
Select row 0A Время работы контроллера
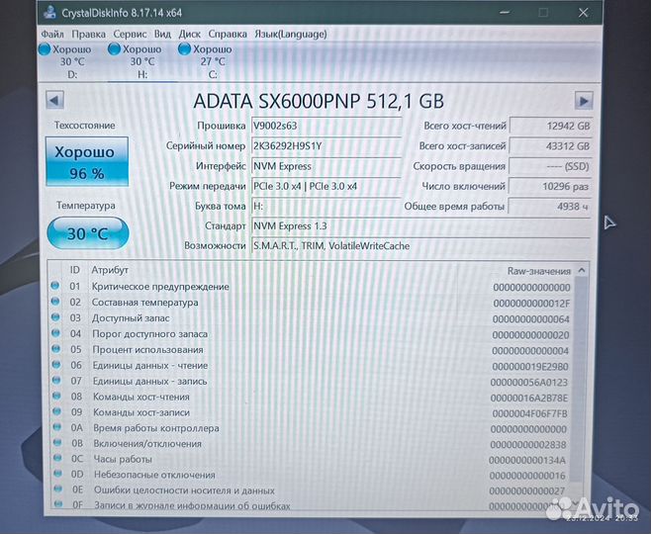[313, 428]
